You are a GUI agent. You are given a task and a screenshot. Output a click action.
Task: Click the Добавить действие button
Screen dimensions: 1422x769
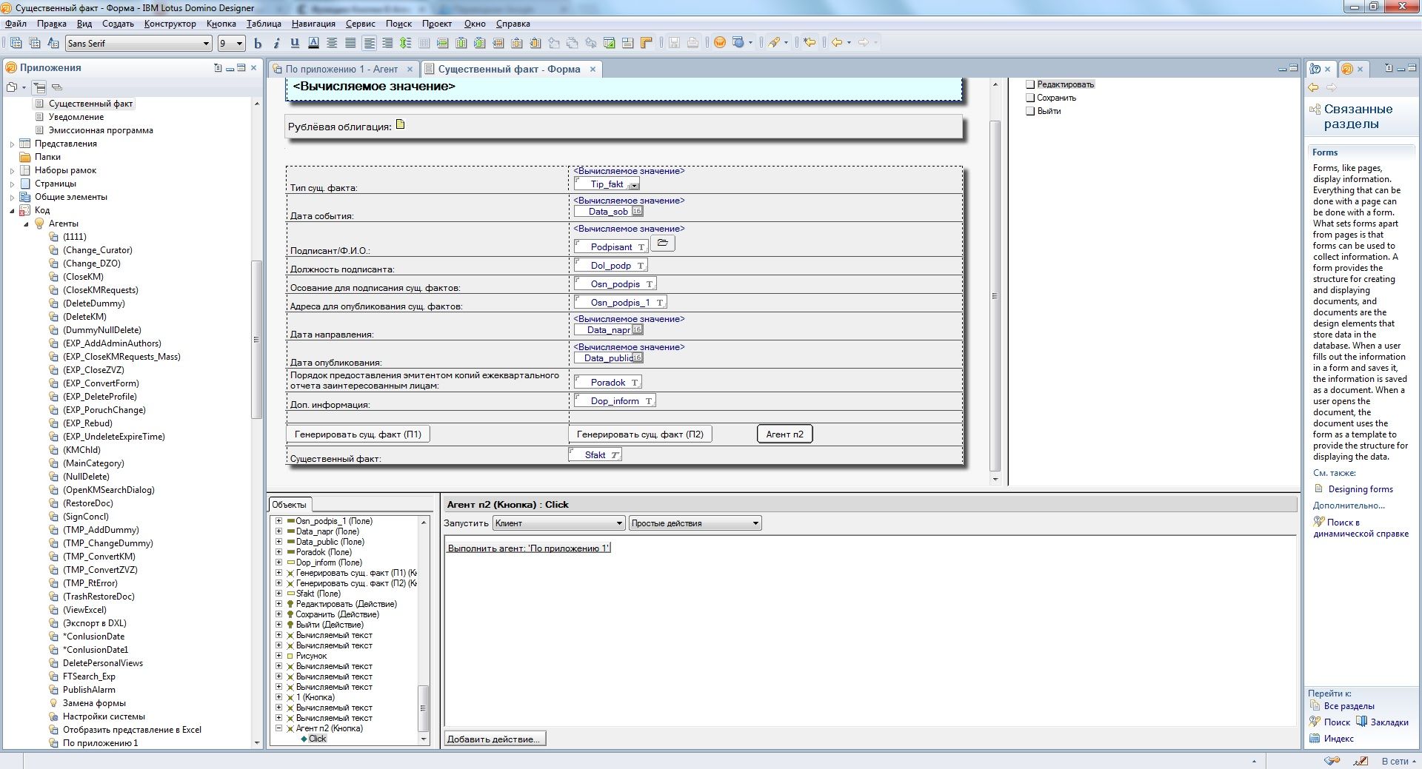[x=494, y=739]
